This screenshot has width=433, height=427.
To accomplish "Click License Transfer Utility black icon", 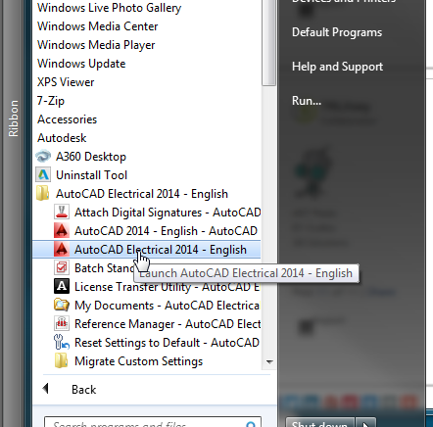I will coord(62,286).
